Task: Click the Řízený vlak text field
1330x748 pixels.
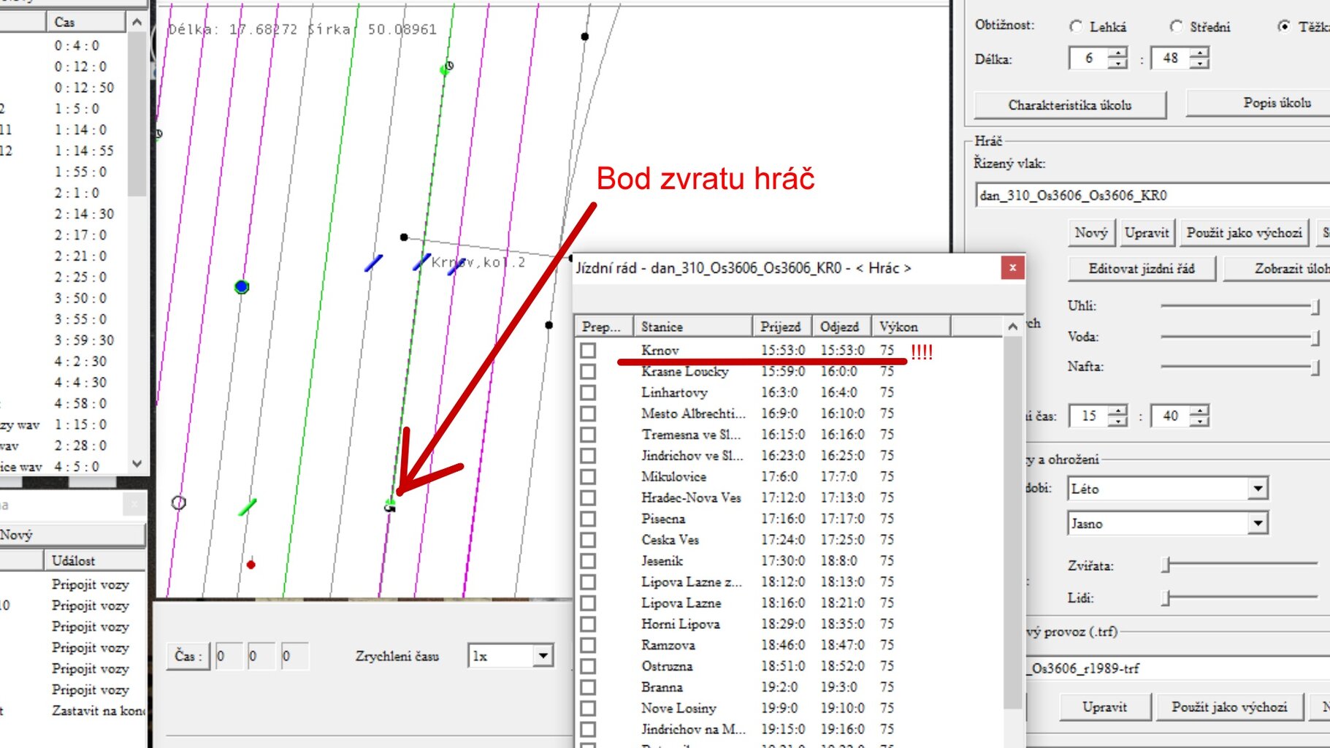Action: coord(1152,195)
